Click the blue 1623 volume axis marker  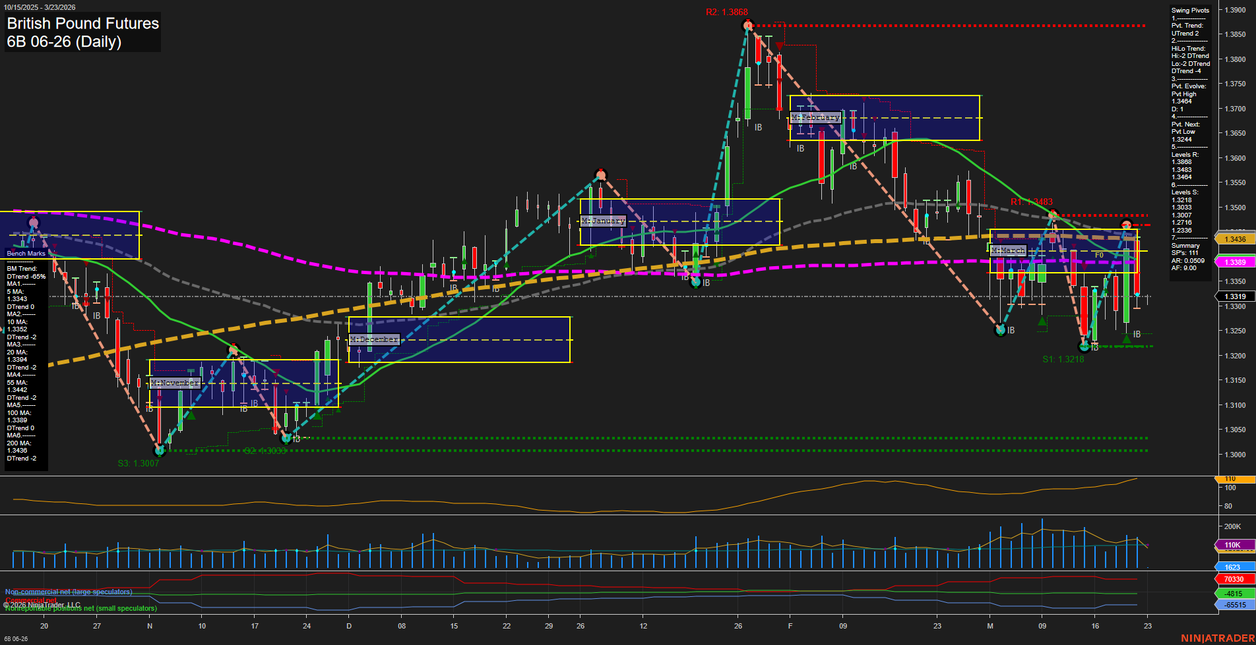(1233, 566)
